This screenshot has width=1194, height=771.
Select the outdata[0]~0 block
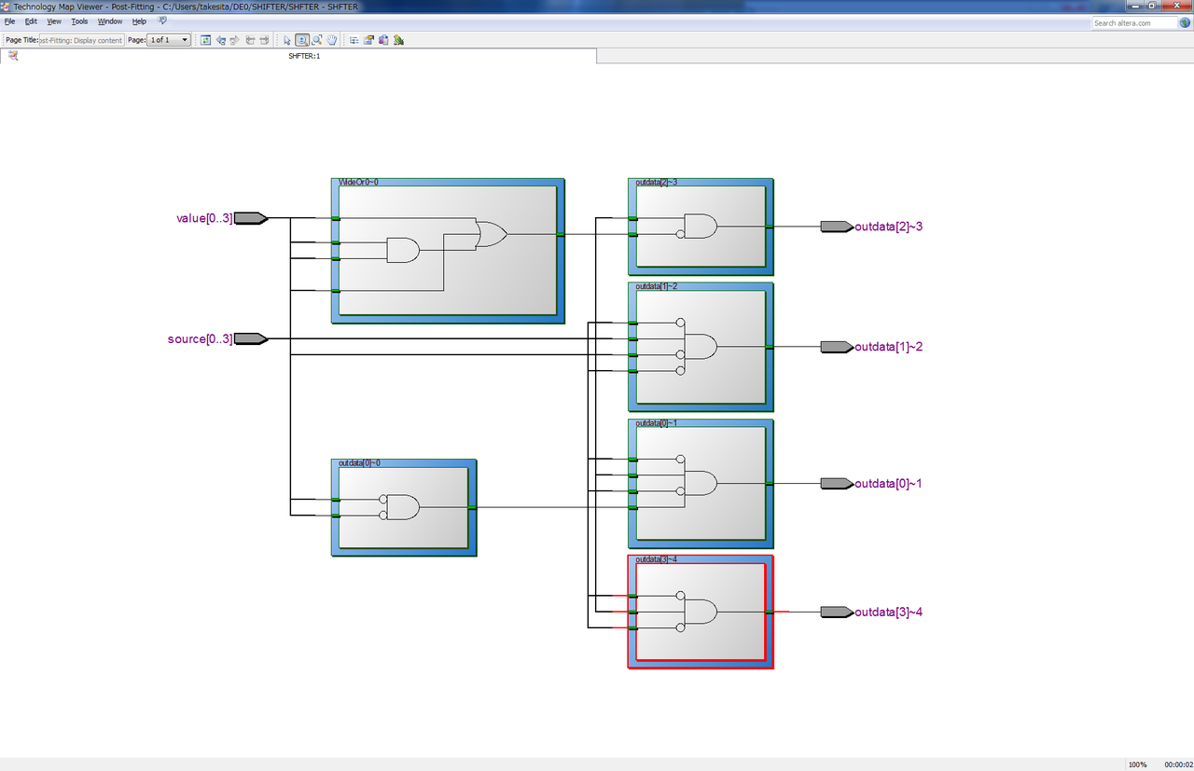tap(404, 507)
